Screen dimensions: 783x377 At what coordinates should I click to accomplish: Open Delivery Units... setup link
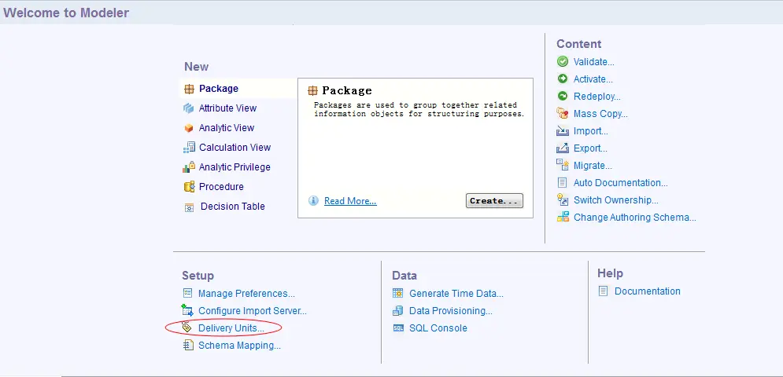(x=231, y=328)
